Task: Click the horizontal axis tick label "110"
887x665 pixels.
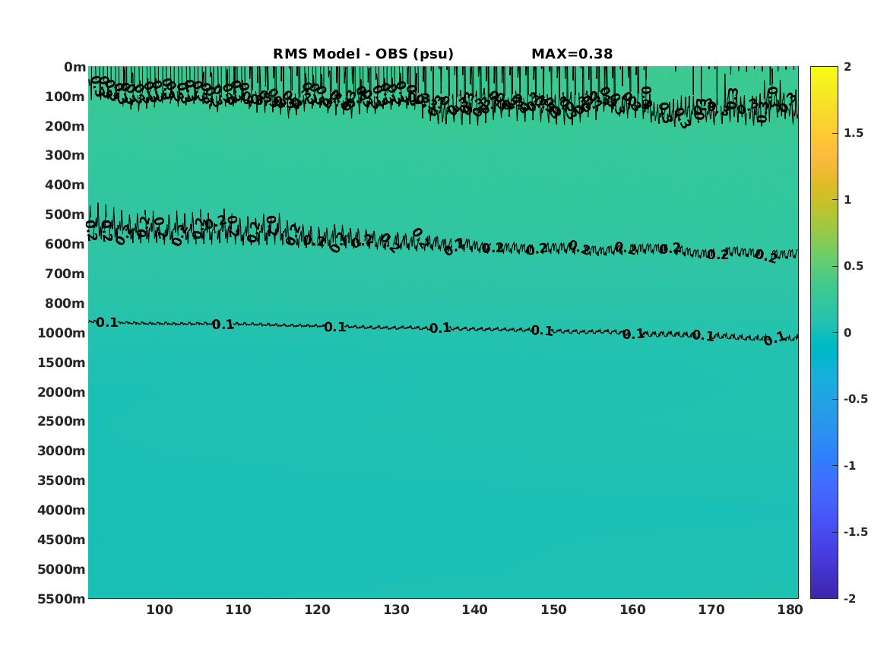Action: (238, 610)
